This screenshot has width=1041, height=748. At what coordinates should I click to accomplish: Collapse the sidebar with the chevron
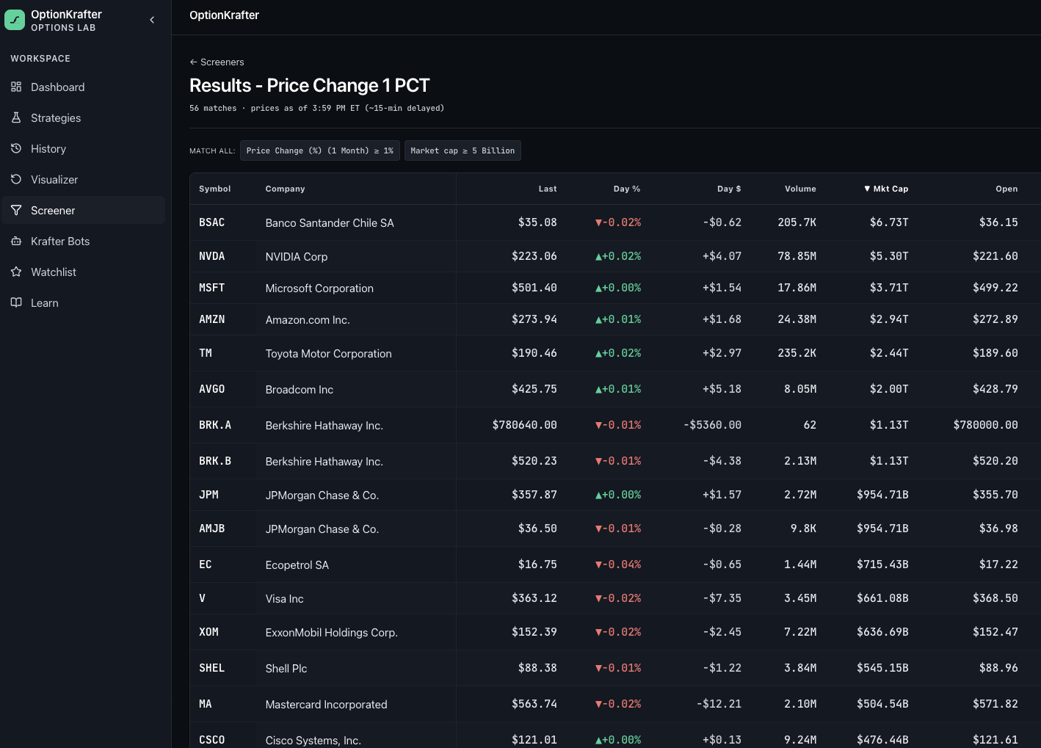152,20
